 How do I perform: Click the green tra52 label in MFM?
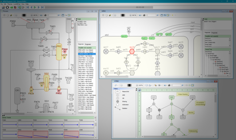pyautogui.click(x=152, y=38)
